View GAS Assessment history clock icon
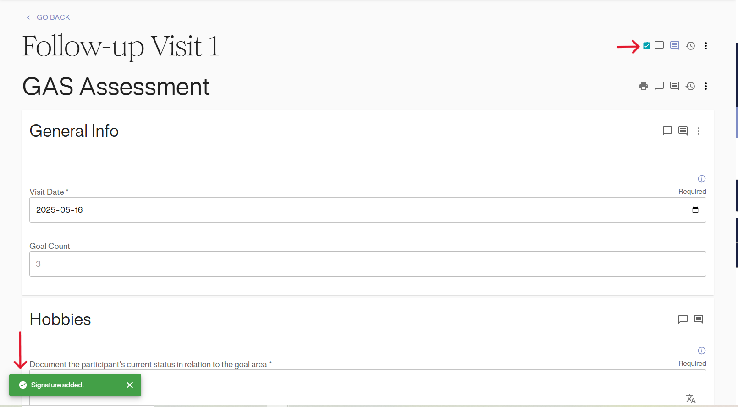The height and width of the screenshot is (407, 738). (690, 86)
